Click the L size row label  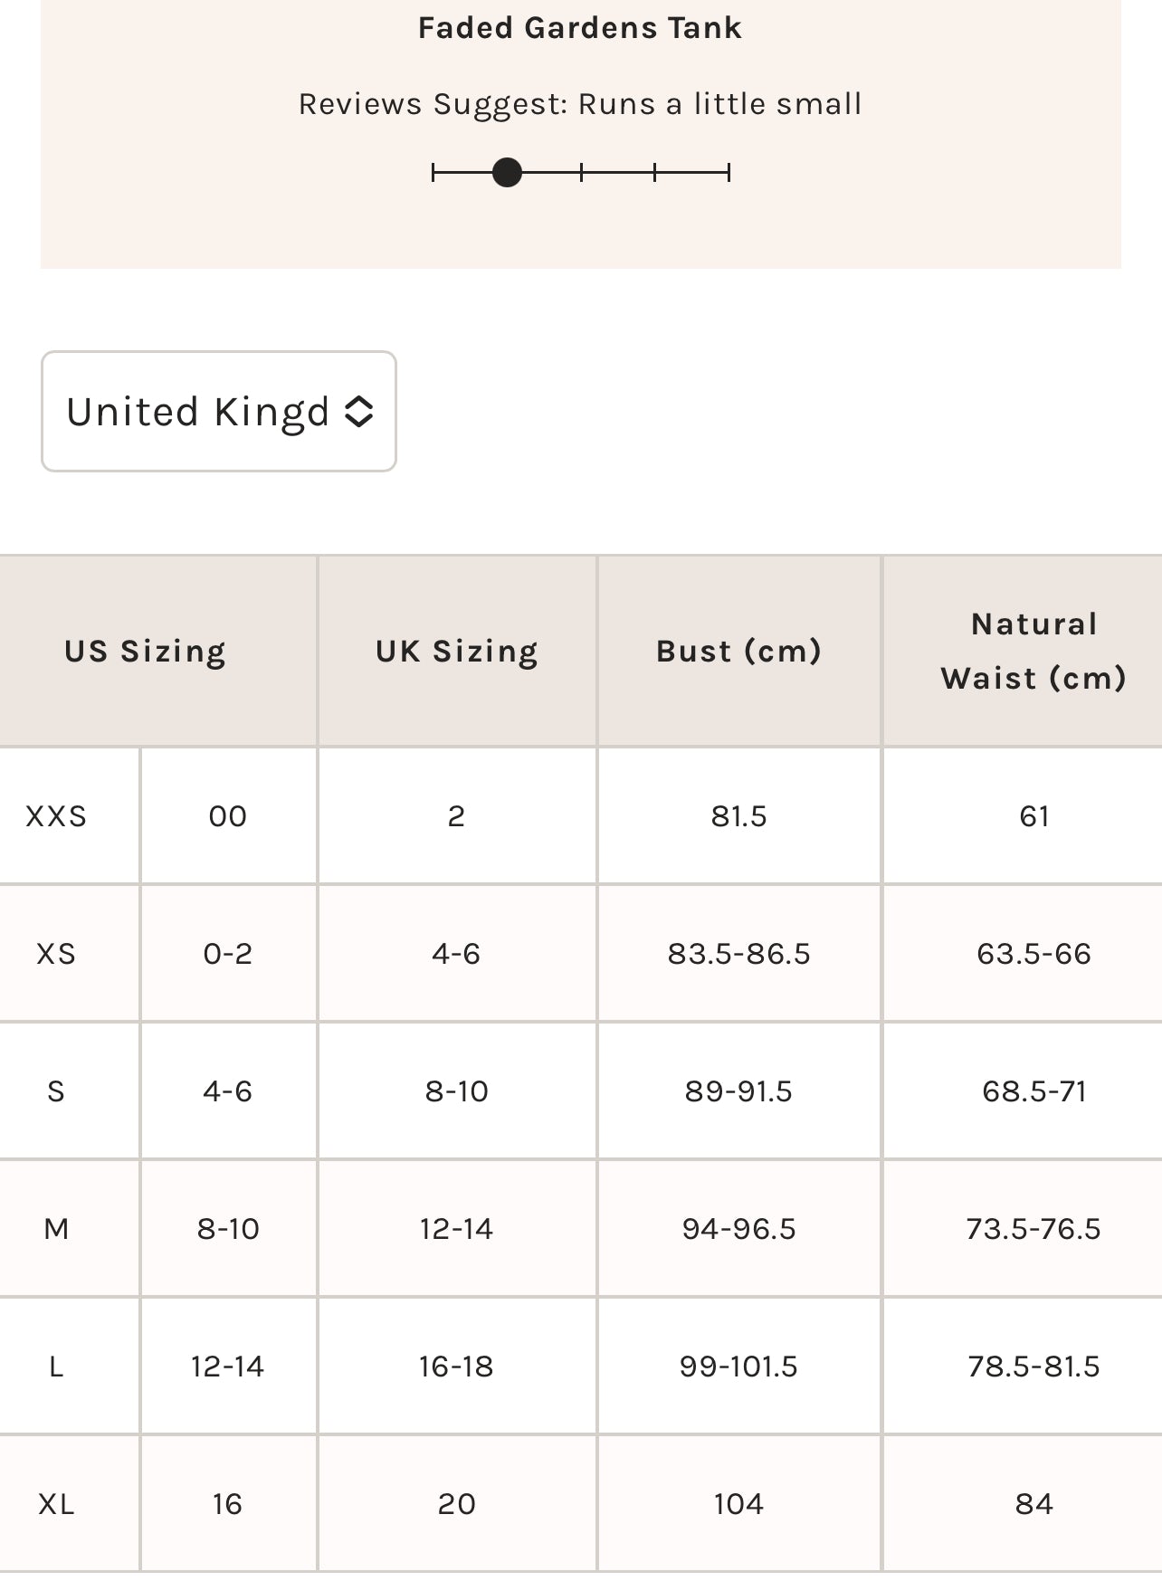pyautogui.click(x=56, y=1367)
